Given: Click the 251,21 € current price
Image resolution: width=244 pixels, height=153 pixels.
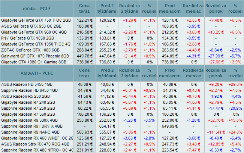Looking at the screenshot, I should pos(84,144).
